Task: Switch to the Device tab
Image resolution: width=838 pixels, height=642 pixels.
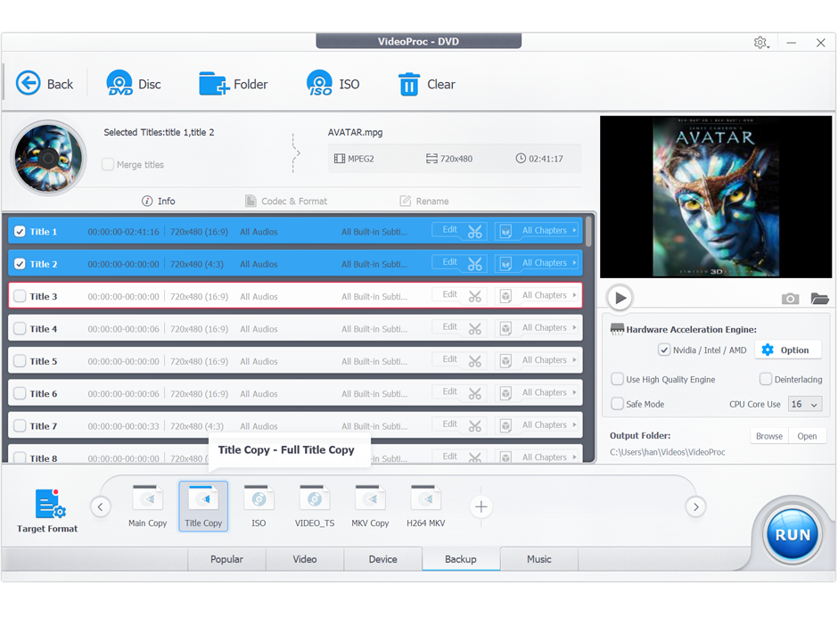Action: pyautogui.click(x=382, y=559)
